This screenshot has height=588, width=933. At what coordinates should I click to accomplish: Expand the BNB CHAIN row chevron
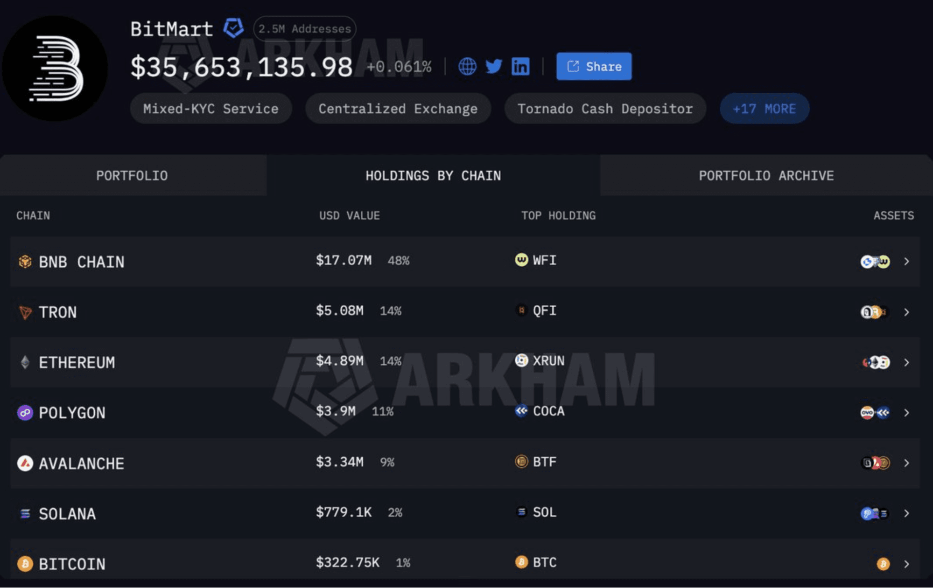click(906, 262)
